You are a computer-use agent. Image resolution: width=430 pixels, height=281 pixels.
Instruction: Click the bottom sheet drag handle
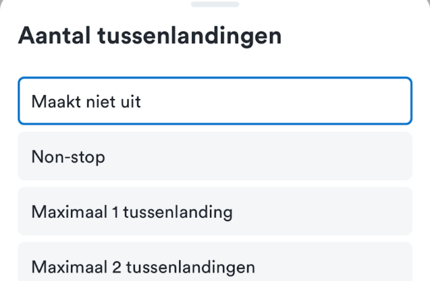[215, 4]
